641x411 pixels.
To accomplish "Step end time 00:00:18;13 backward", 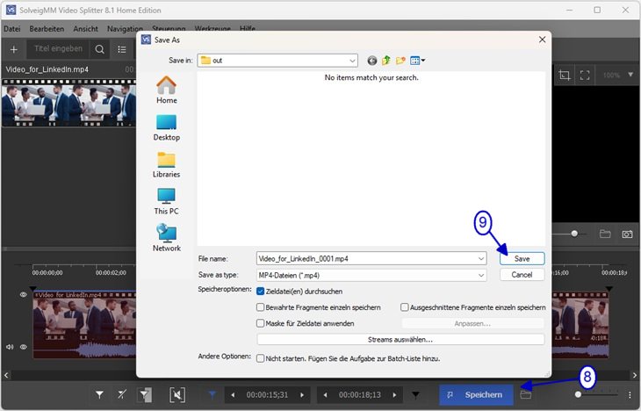I will click(326, 395).
